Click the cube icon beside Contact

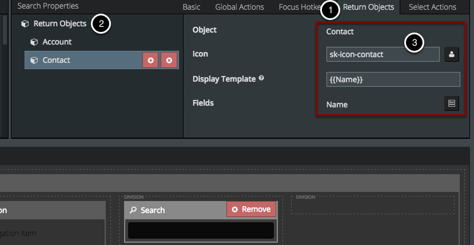coord(34,60)
